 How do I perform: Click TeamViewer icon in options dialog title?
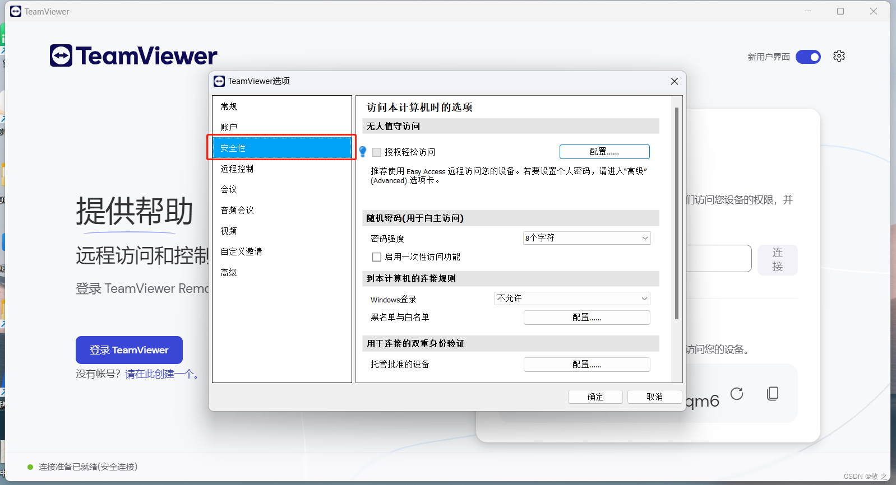[219, 81]
